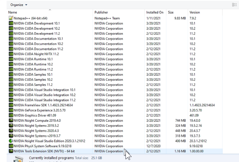Select NVIDIA Nsight Visual Studio Edition name text
Image resolution: width=239 pixels, height=162 pixels.
(49, 141)
